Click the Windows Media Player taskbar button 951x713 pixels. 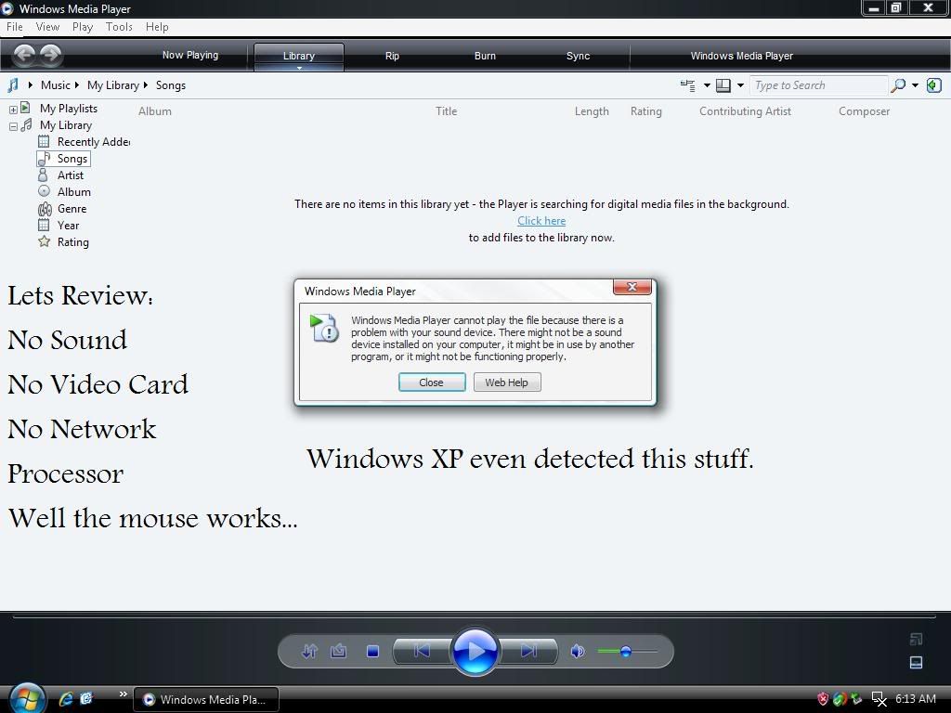point(206,699)
